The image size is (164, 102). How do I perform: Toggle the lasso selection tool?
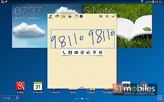pos(63,16)
